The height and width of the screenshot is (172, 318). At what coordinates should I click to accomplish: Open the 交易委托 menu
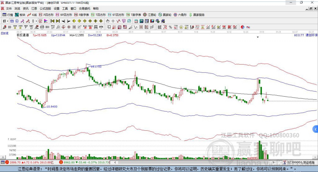click(84, 8)
